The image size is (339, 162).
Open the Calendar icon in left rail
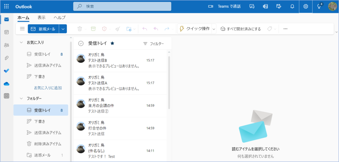click(x=7, y=32)
